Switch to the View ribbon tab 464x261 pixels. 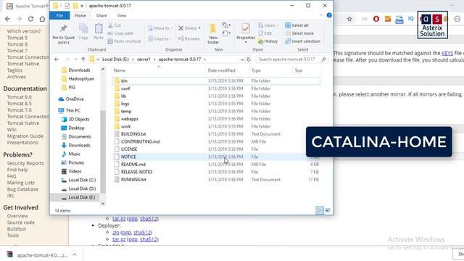(x=122, y=15)
